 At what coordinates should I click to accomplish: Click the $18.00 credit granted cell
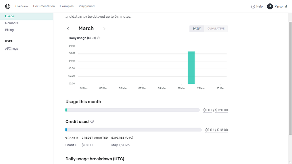coord(87,145)
